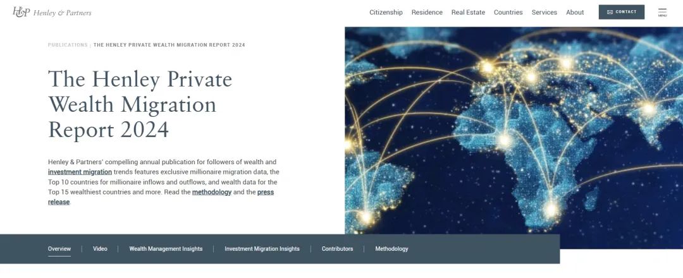The height and width of the screenshot is (278, 683).
Task: Open the hamburger MENU icon
Action: (662, 12)
